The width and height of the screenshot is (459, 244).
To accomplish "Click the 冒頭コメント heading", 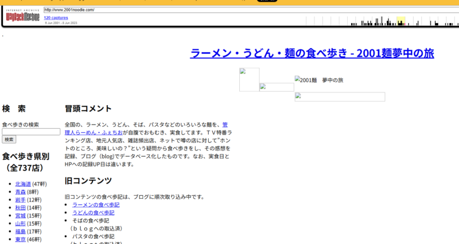I will (x=88, y=109).
